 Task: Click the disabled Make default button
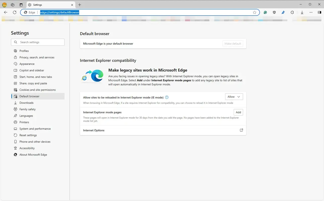(232, 43)
